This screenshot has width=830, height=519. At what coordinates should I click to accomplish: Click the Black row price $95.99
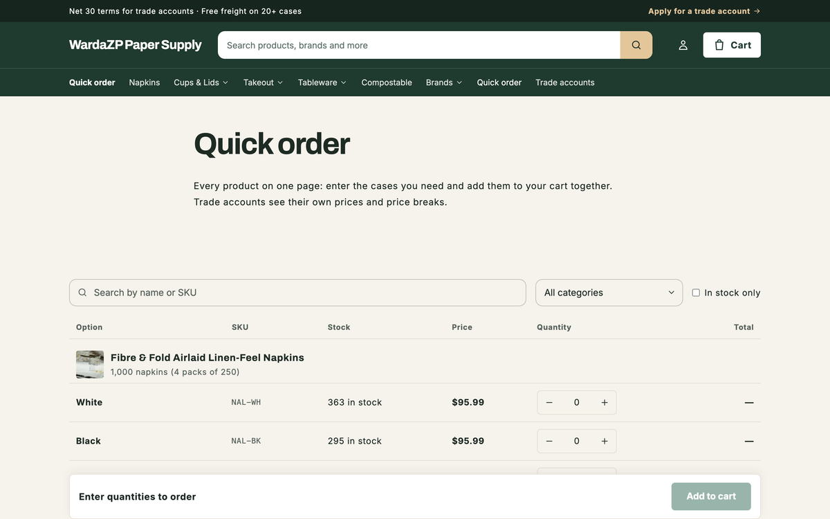coord(468,441)
